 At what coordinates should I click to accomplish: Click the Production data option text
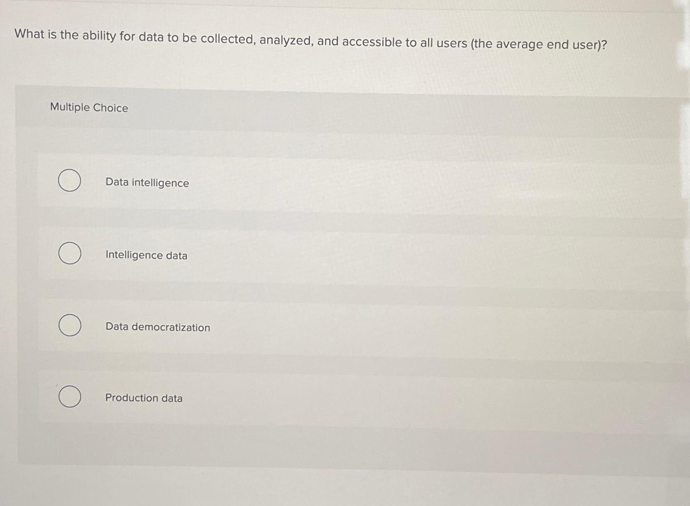click(144, 398)
